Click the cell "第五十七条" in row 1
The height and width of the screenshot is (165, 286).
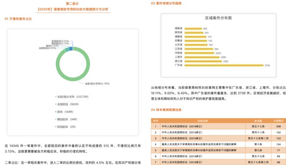point(258,126)
